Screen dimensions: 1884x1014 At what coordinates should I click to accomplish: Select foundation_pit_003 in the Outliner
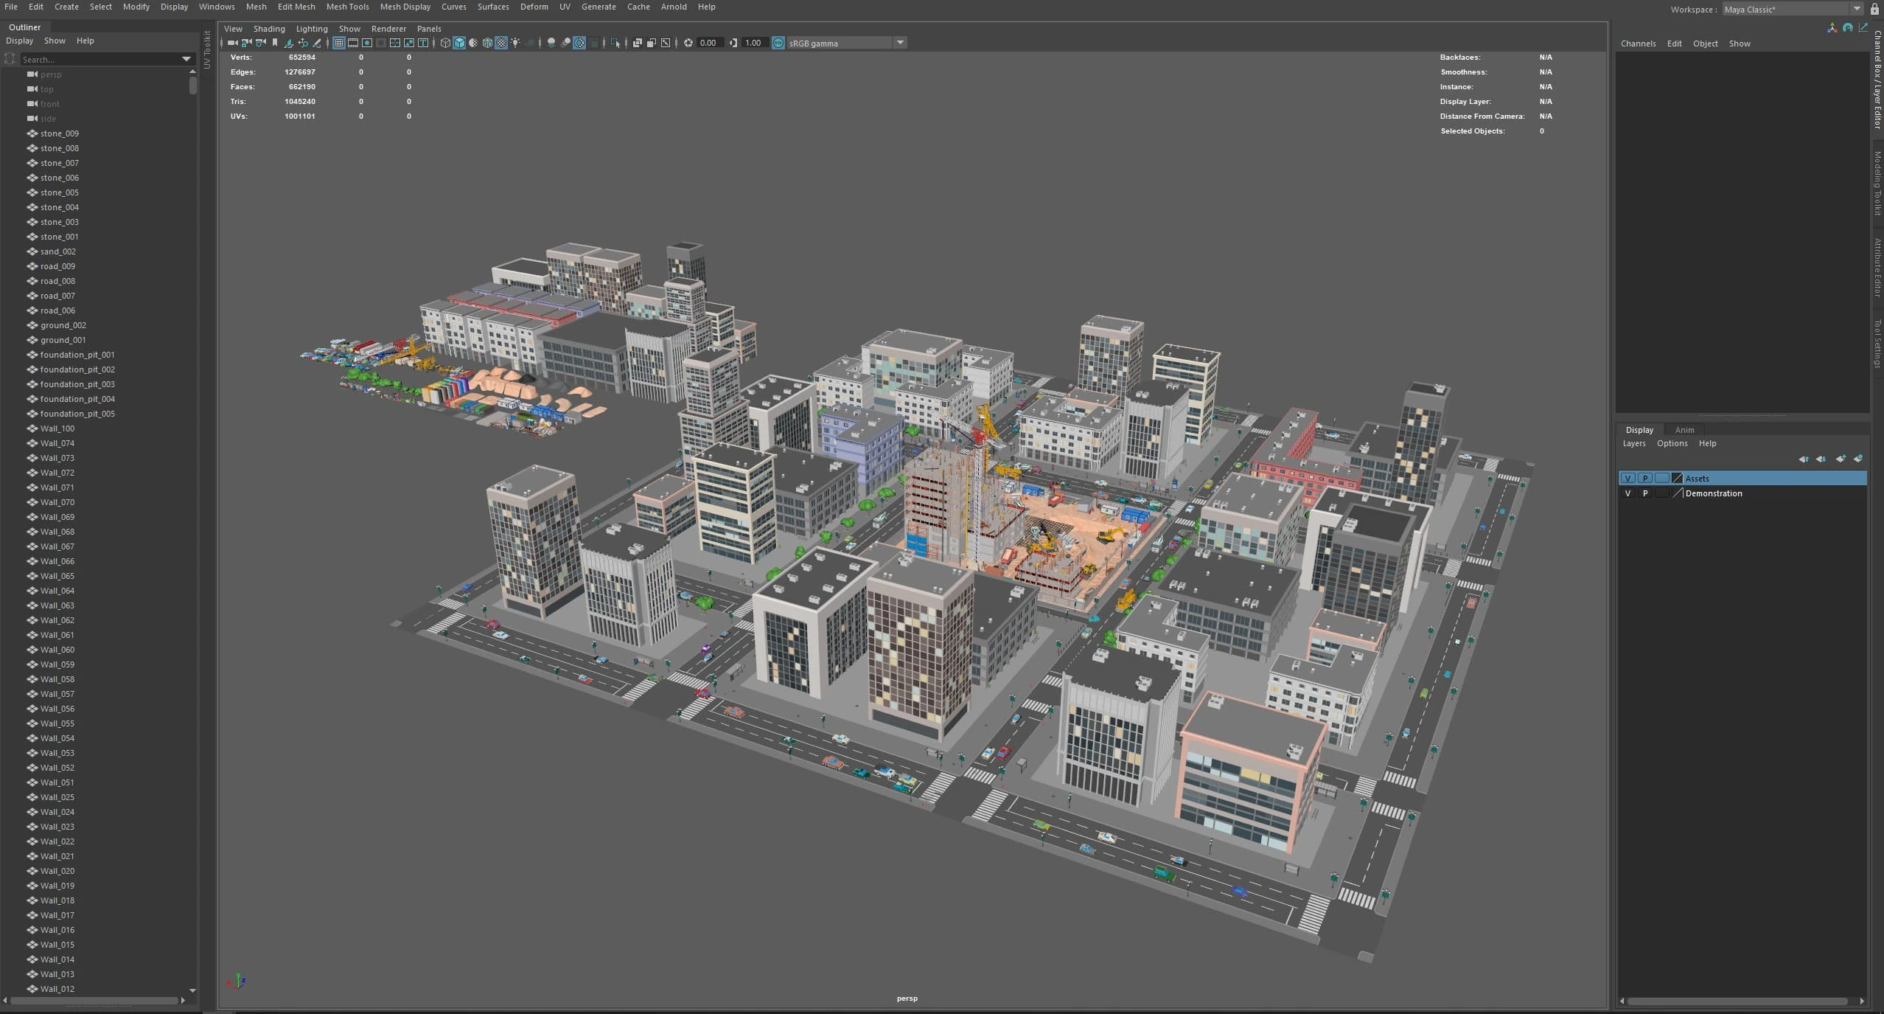click(77, 384)
